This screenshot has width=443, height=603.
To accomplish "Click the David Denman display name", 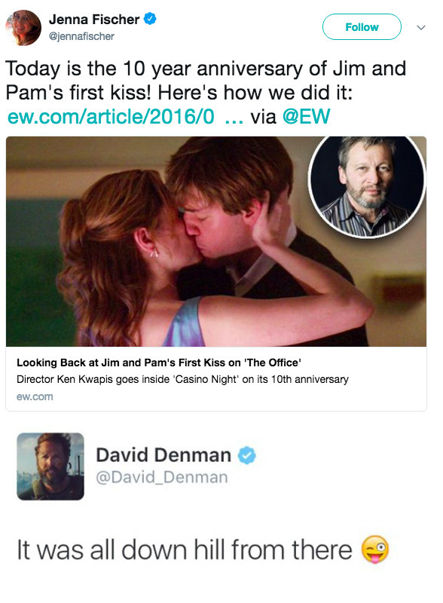I will pyautogui.click(x=163, y=455).
